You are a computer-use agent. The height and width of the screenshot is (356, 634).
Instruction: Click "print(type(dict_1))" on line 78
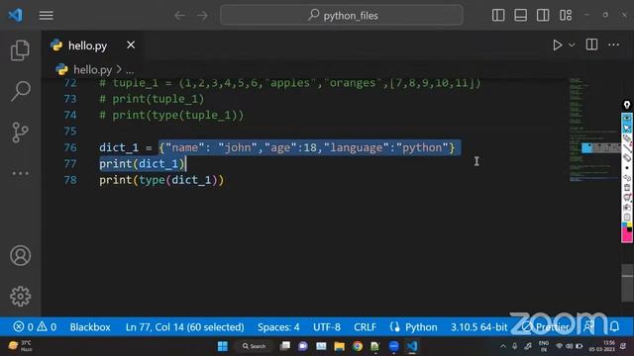(161, 180)
